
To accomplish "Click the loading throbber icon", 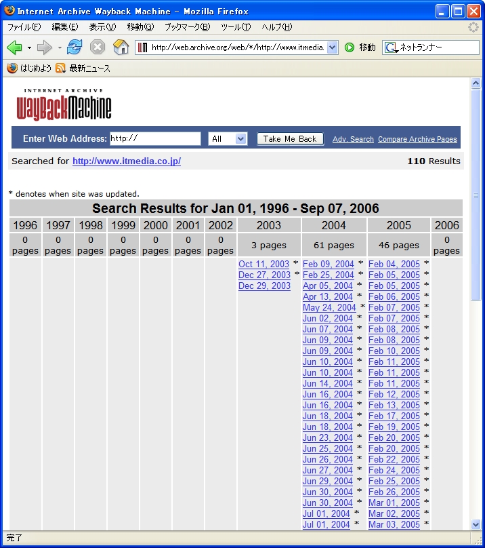I will (x=473, y=27).
